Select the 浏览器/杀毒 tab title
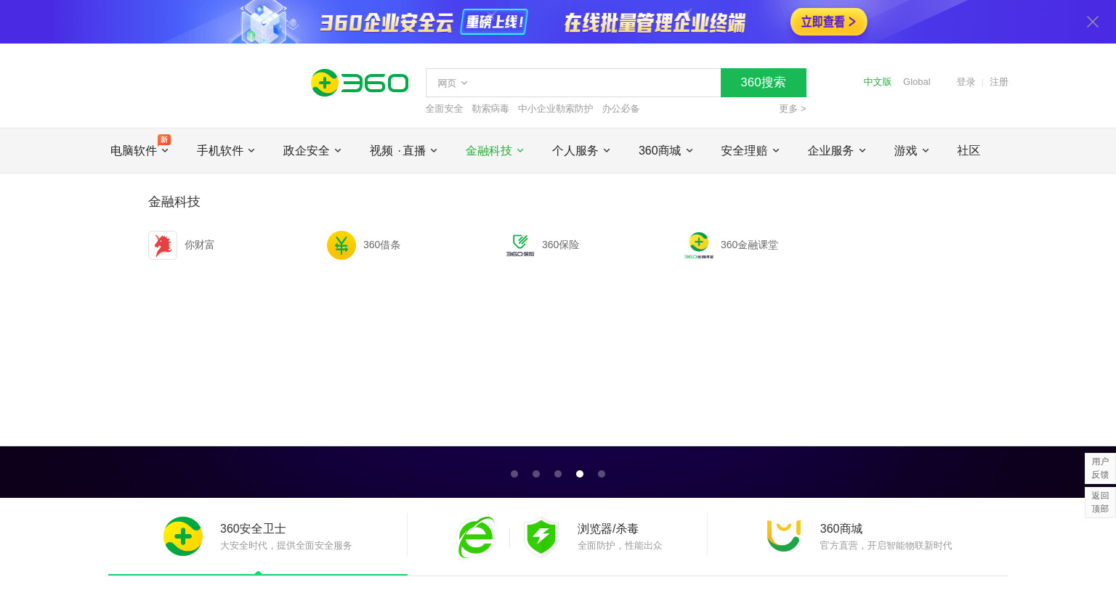1116x598 pixels. point(608,529)
